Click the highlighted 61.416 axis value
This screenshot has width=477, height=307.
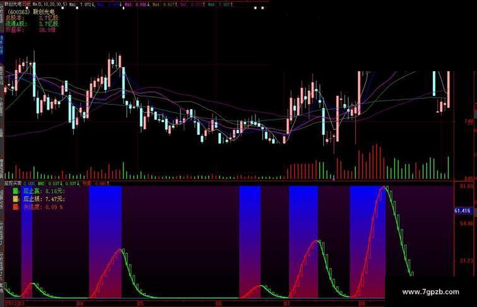tap(463, 211)
